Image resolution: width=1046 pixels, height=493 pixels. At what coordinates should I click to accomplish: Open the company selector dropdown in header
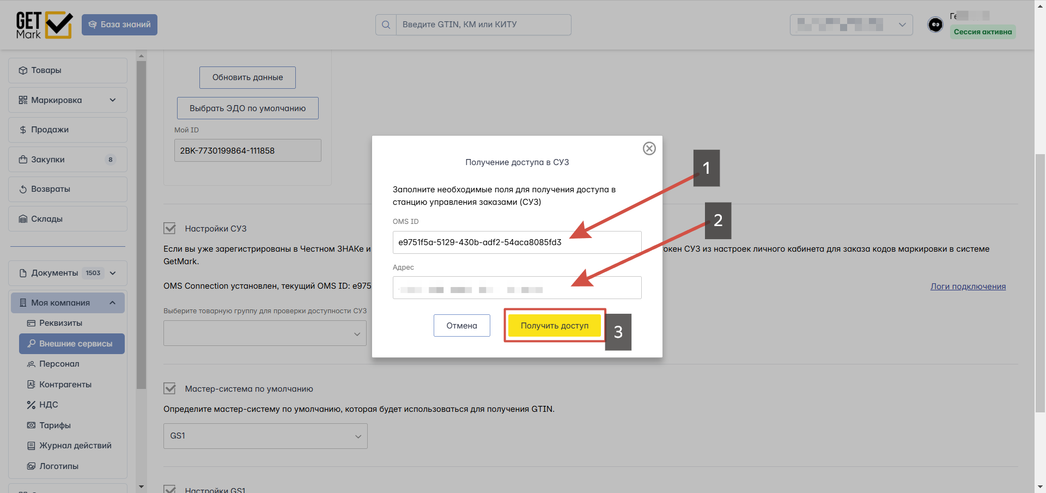click(851, 25)
